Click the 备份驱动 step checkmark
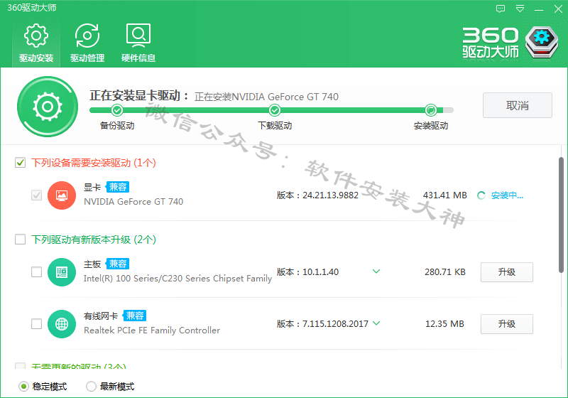The width and height of the screenshot is (568, 398). click(117, 110)
